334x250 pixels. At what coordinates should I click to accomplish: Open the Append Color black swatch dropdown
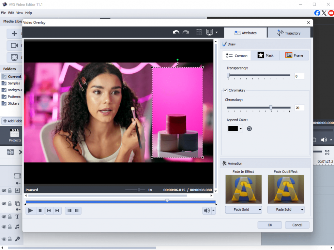coord(235,129)
